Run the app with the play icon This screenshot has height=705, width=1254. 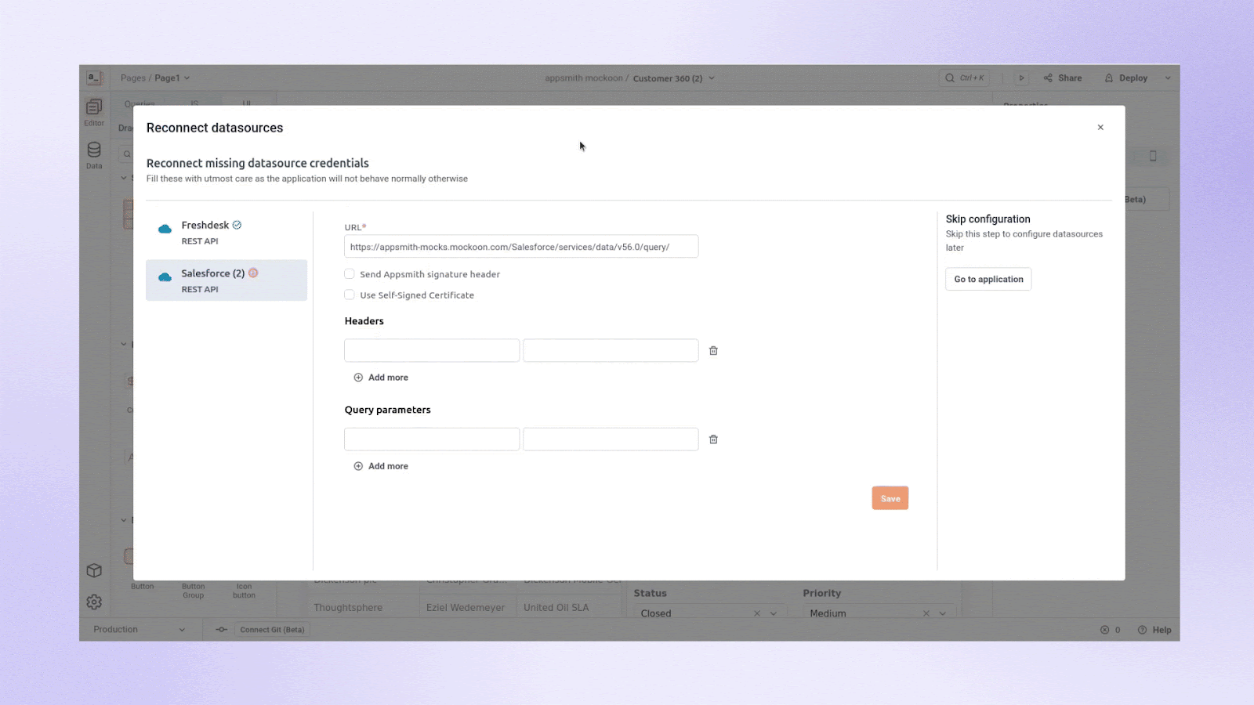pos(1021,78)
